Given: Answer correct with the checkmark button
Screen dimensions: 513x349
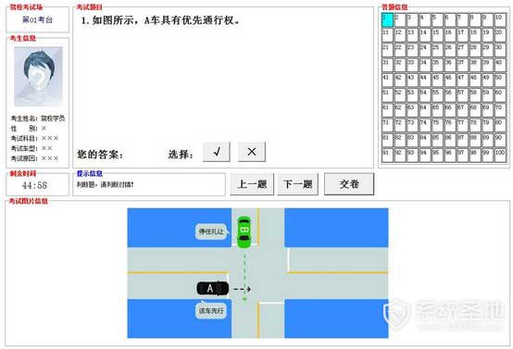Looking at the screenshot, I should (217, 152).
